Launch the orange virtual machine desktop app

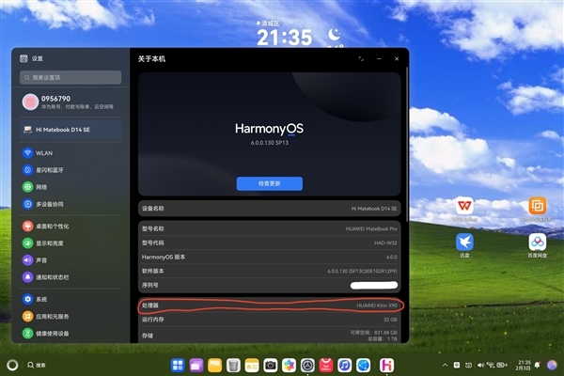(x=537, y=209)
